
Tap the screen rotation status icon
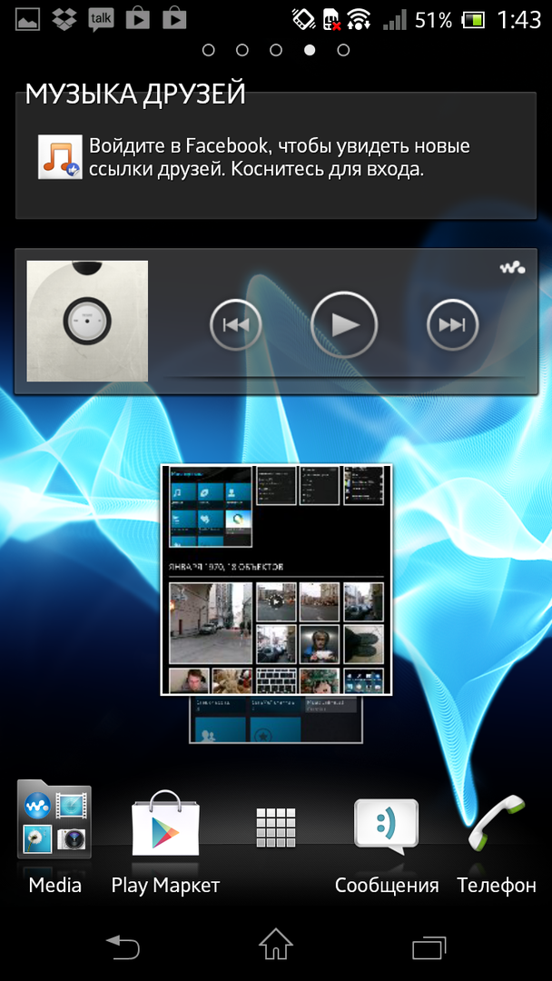pyautogui.click(x=303, y=20)
